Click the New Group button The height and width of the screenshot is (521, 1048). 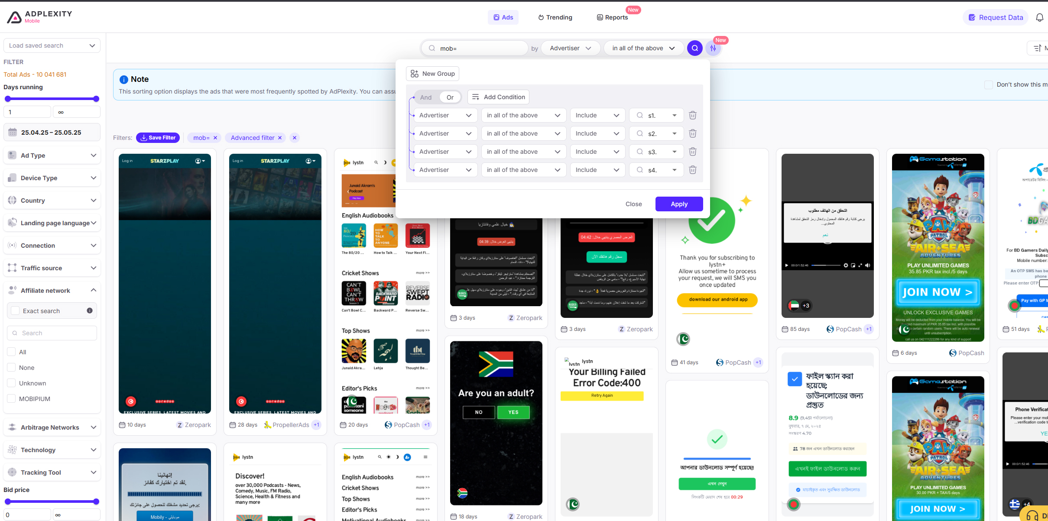pyautogui.click(x=432, y=74)
